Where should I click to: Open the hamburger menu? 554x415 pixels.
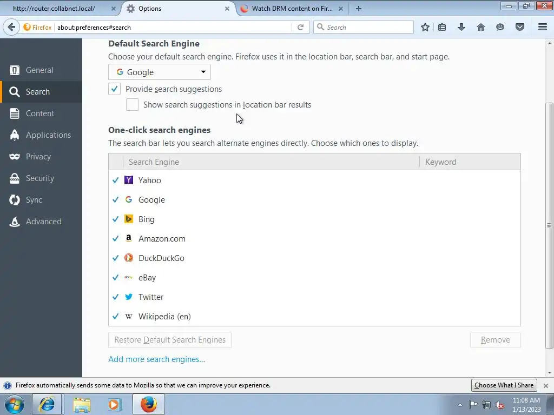click(543, 27)
